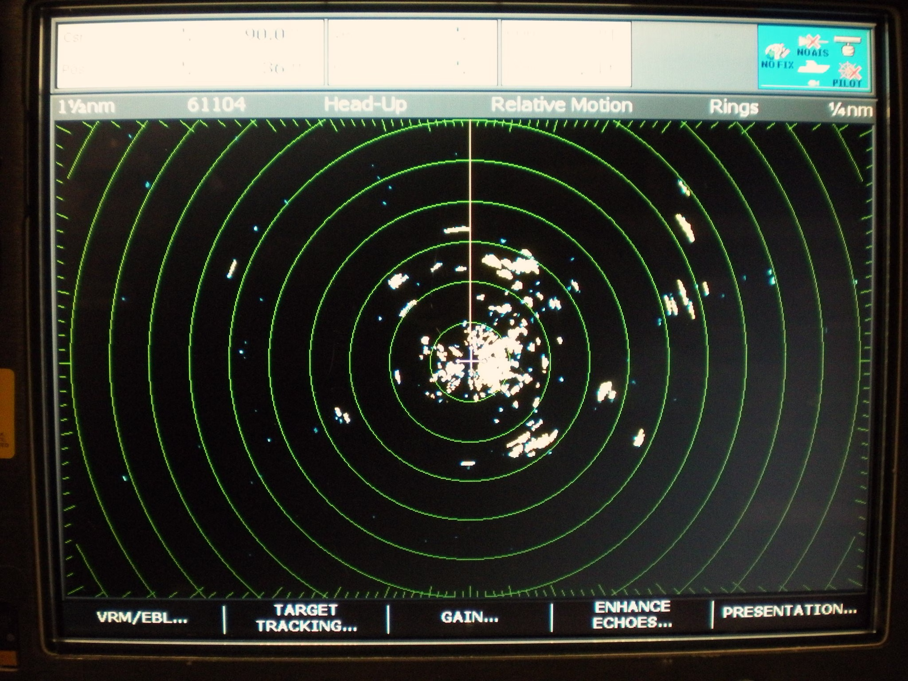Click the PILOT autopilot wheel icon
This screenshot has width=908, height=681.
click(x=849, y=73)
